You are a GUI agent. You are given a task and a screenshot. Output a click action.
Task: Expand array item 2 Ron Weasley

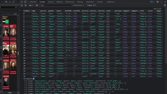click(25, 85)
